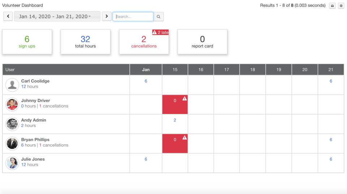Click the magnifier search button
The image size is (347, 194).
pyautogui.click(x=159, y=17)
